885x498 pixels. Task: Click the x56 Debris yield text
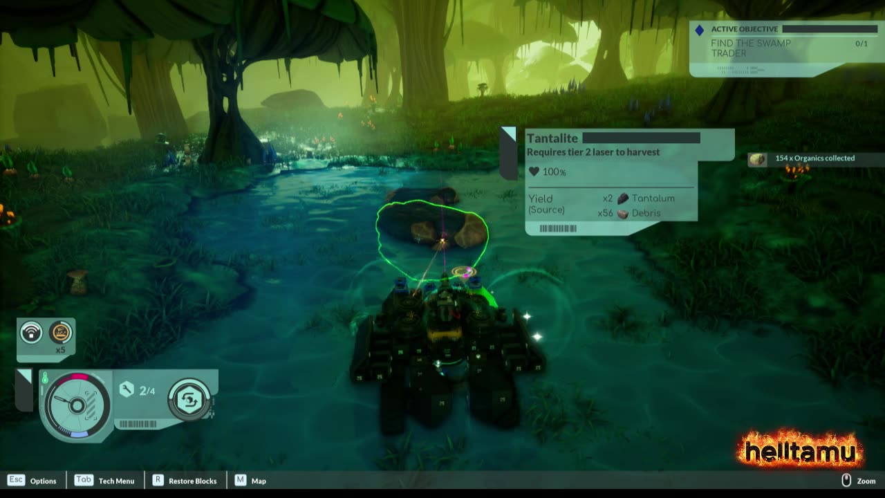coord(629,213)
